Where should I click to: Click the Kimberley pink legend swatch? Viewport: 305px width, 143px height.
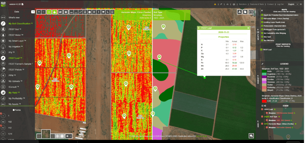(x=264, y=88)
